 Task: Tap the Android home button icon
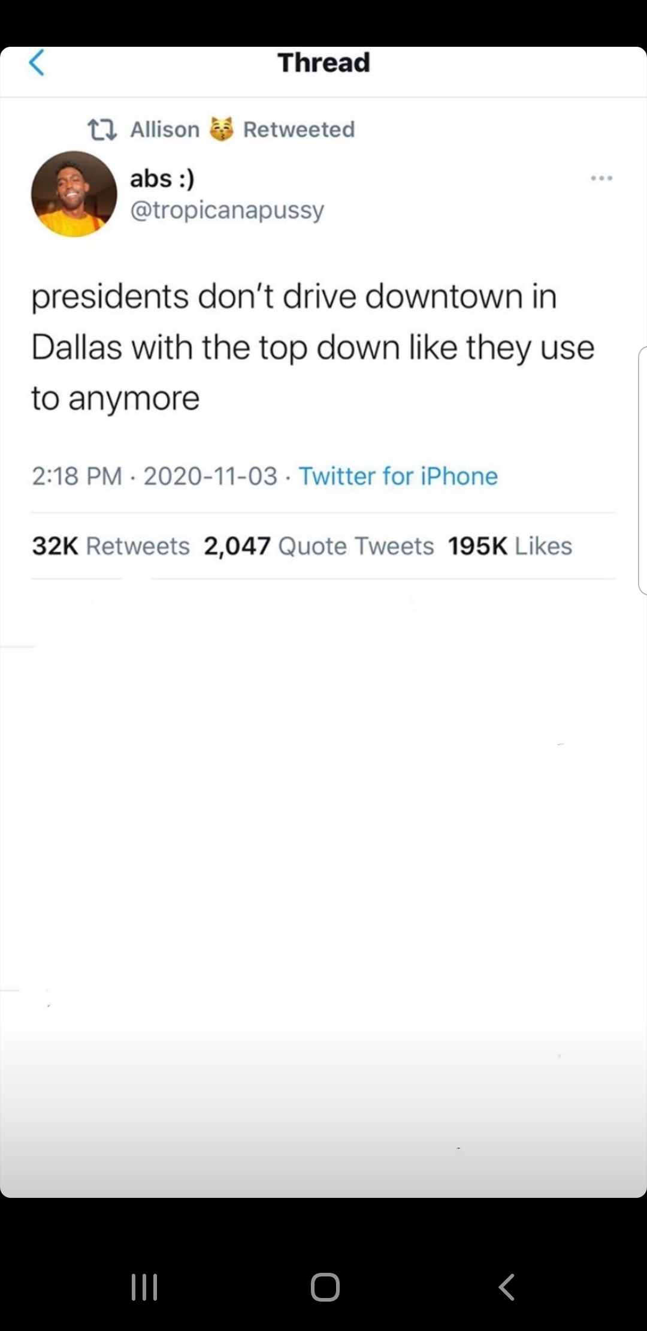325,1287
